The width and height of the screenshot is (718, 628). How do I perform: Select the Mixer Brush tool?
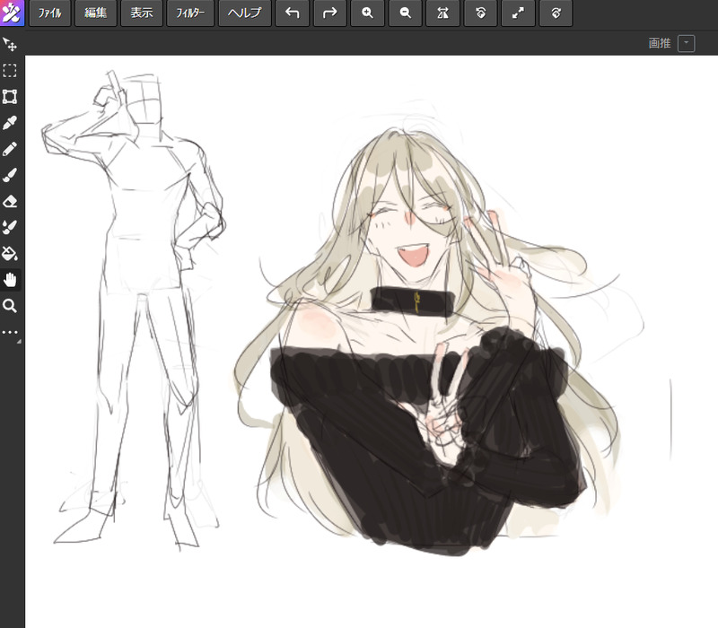point(10,227)
